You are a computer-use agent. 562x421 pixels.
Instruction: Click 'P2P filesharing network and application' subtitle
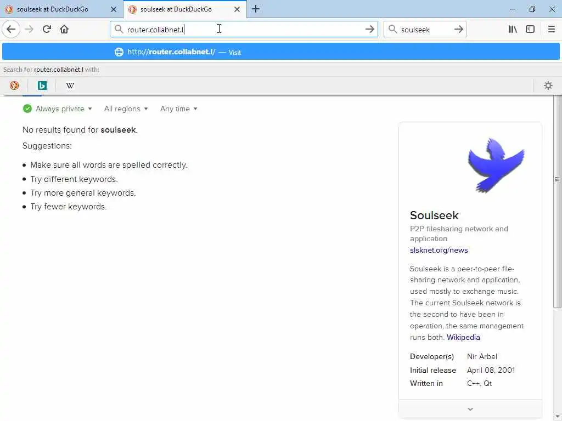coord(459,234)
